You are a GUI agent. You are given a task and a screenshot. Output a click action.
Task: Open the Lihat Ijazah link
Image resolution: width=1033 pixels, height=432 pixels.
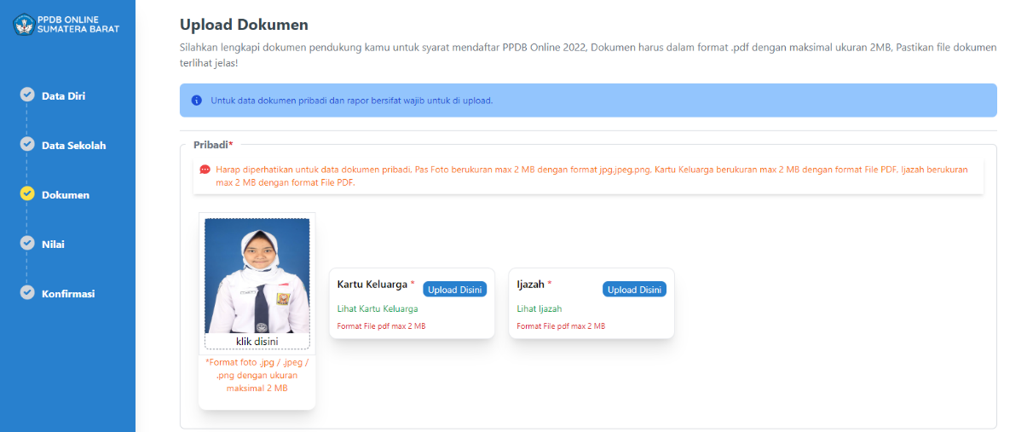(540, 308)
